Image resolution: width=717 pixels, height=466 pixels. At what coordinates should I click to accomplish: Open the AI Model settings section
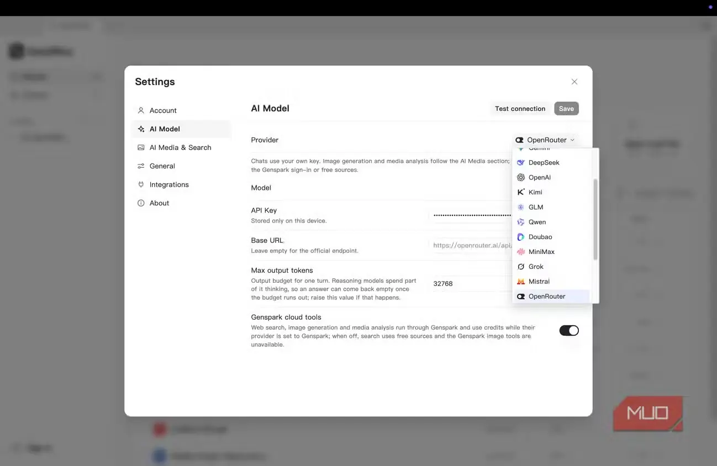click(x=182, y=129)
